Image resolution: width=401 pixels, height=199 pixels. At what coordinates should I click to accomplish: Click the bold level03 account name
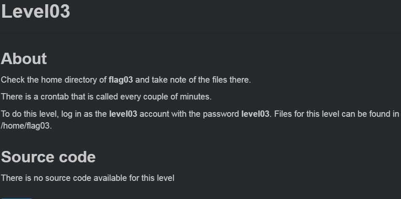pyautogui.click(x=123, y=114)
